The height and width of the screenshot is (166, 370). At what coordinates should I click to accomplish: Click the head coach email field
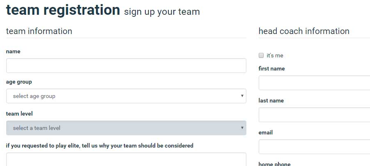coord(314,147)
